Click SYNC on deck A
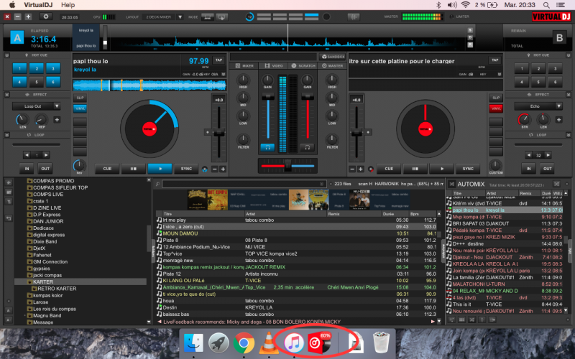This screenshot has width=575, height=359. [186, 169]
